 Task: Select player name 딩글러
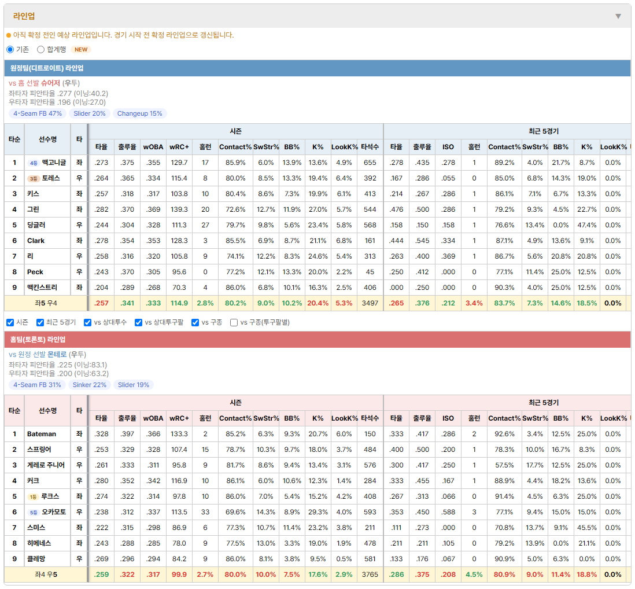point(36,225)
